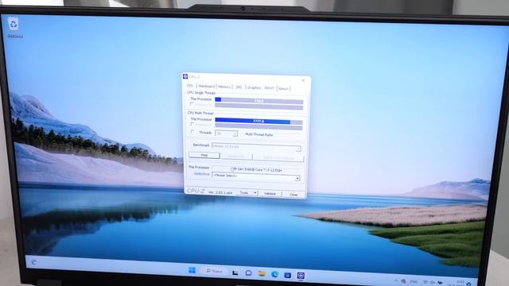Switch to the Mainboard tab

207,87
